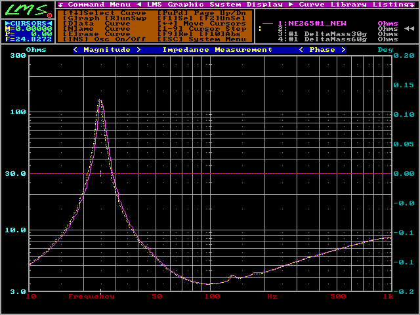Click the 0.00 phase axis label
Image resolution: width=420 pixels, height=315 pixels.
[404, 173]
